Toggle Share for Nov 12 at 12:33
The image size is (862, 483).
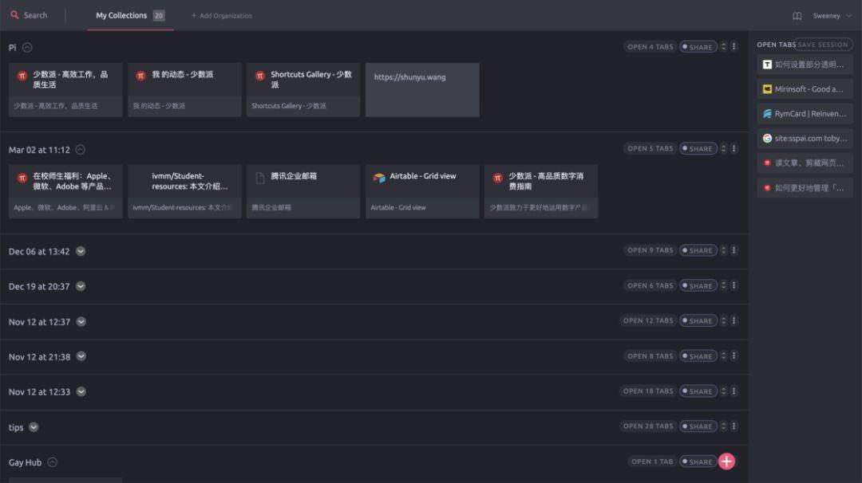click(x=698, y=391)
